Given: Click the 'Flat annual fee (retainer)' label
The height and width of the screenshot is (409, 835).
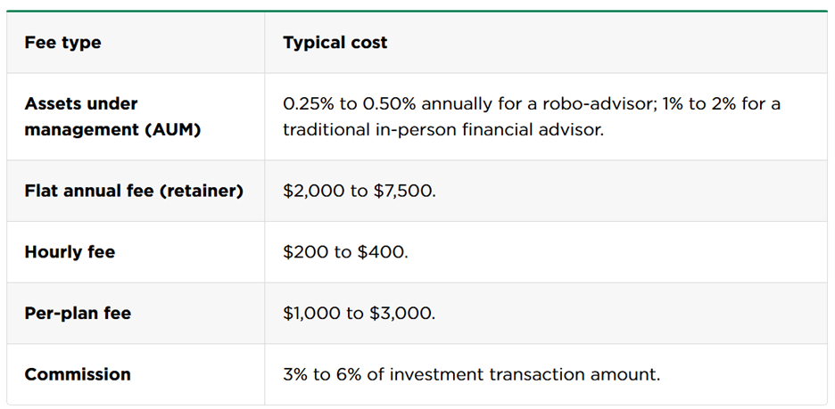Looking at the screenshot, I should click(134, 191).
